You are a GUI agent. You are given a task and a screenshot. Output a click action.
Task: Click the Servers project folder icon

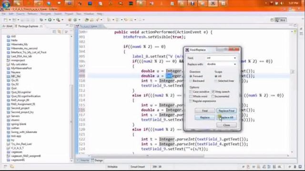pyautogui.click(x=9, y=116)
